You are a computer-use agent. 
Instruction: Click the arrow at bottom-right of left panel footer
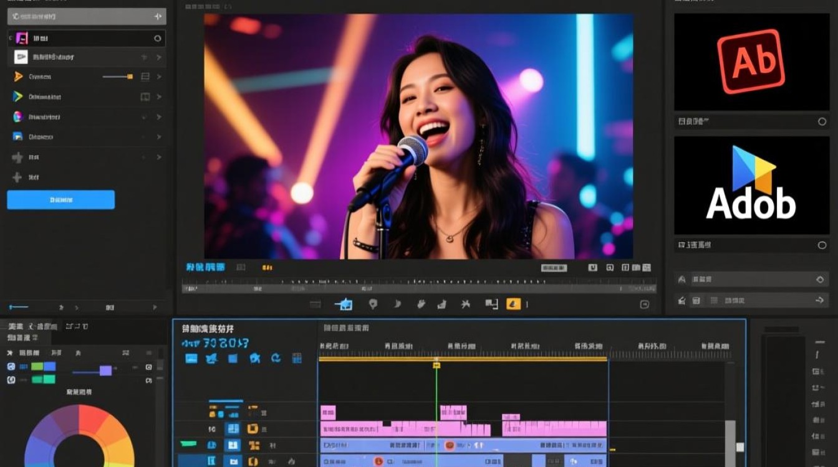tap(155, 307)
